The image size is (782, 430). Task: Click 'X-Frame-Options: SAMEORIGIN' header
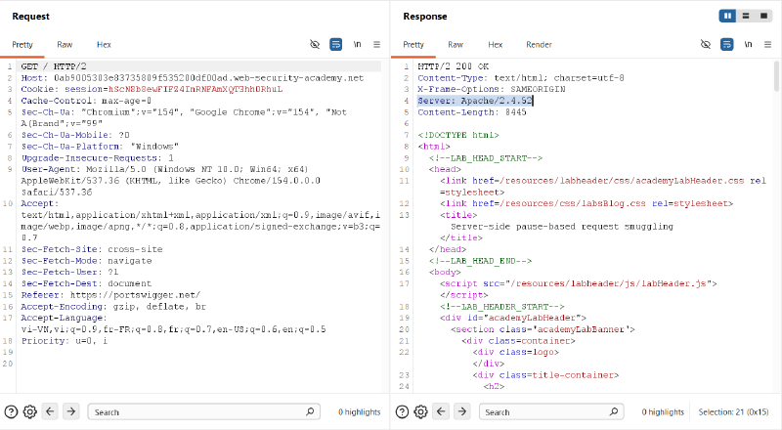492,89
